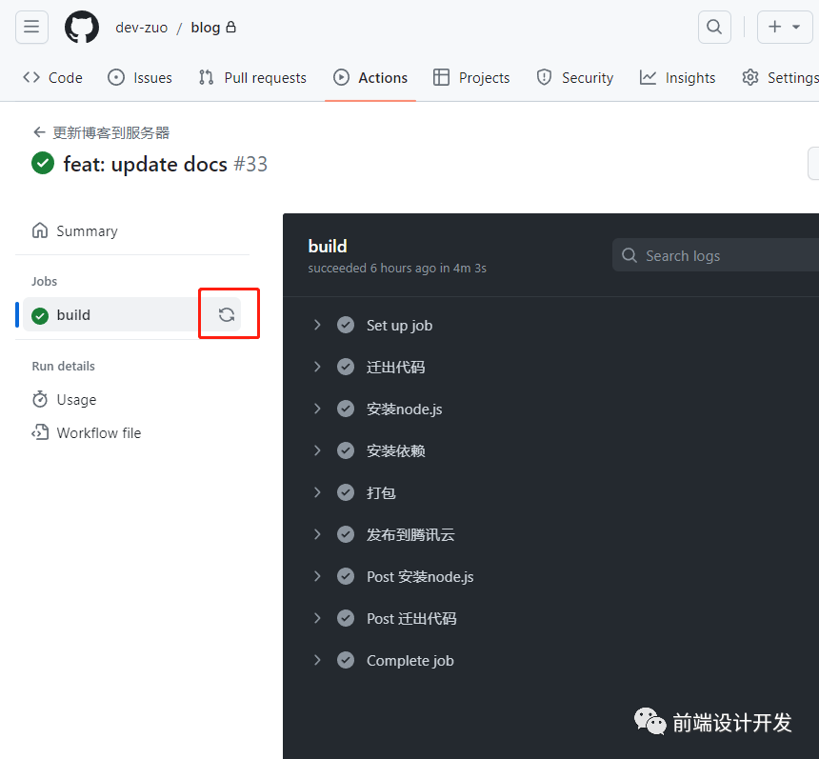Expand the Complete job step chevron
Screen dimensions: 819x759
pyautogui.click(x=317, y=660)
